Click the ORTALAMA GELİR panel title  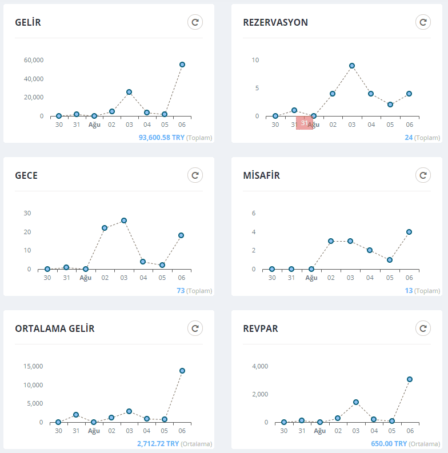click(55, 329)
